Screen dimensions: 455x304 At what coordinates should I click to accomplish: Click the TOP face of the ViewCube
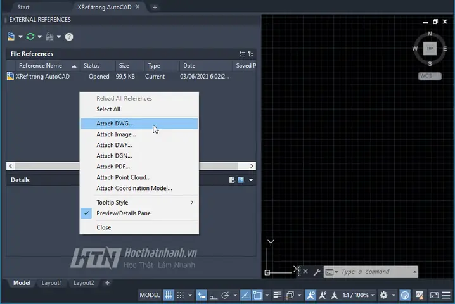[430, 48]
